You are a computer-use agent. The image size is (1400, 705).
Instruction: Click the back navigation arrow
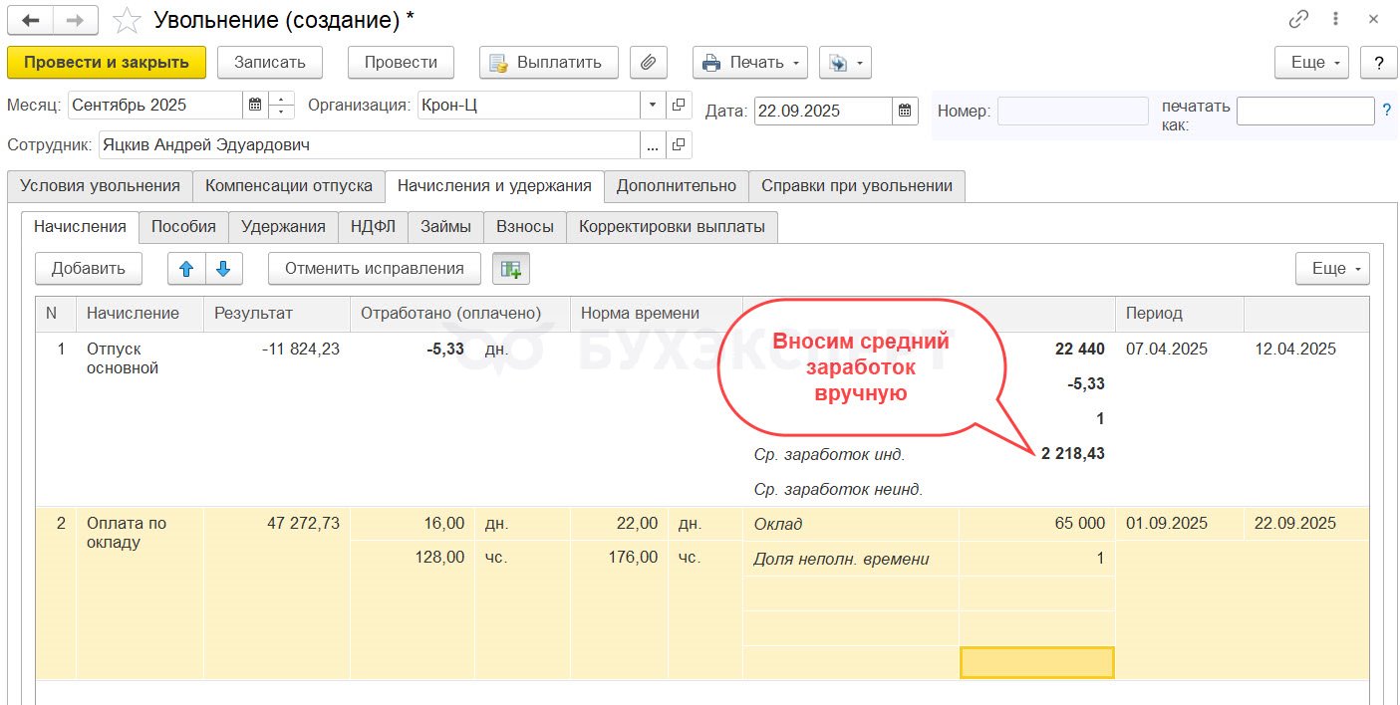tap(30, 20)
